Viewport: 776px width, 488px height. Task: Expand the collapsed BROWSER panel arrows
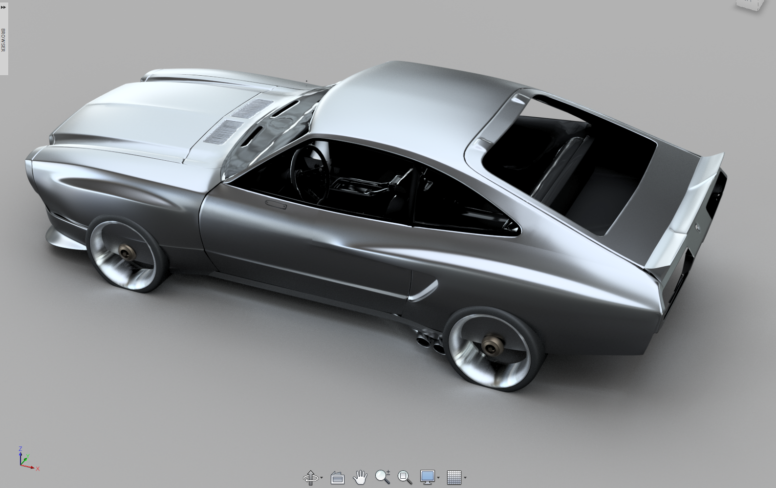(x=3, y=7)
